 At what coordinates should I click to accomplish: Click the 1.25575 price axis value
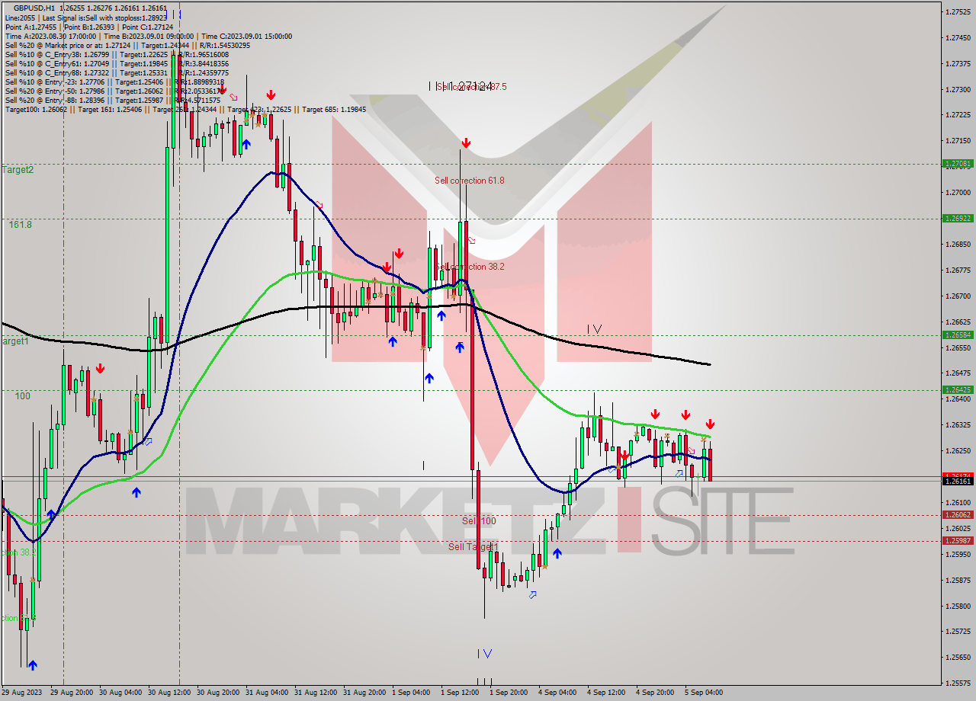pyautogui.click(x=958, y=683)
